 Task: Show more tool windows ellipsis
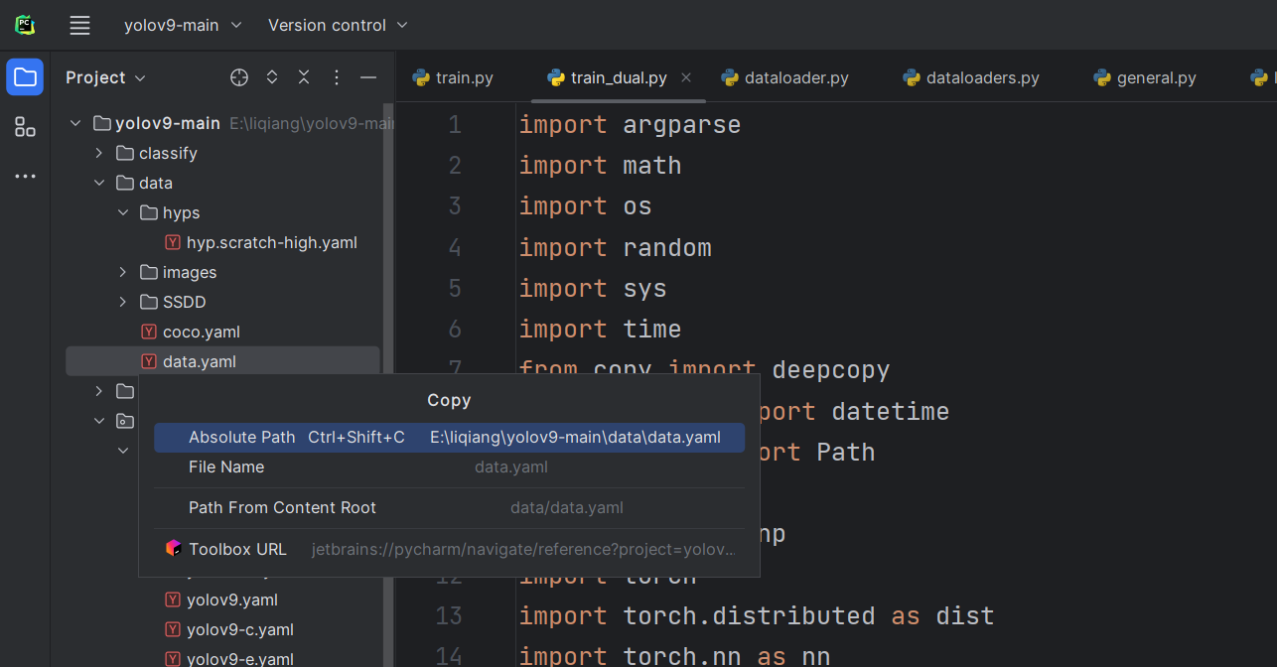click(x=25, y=177)
